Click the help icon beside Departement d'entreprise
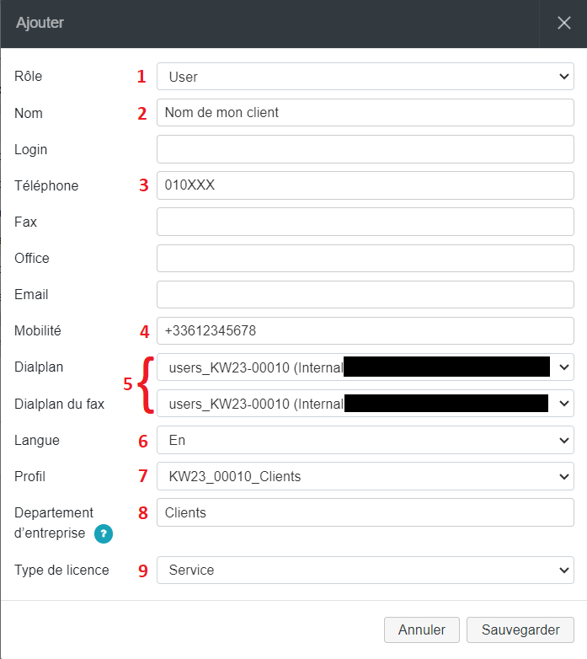Screen dimensions: 587x659 coord(104,533)
